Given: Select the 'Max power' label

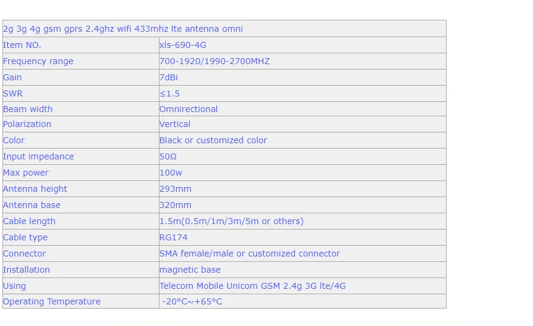Looking at the screenshot, I should [x=26, y=173].
